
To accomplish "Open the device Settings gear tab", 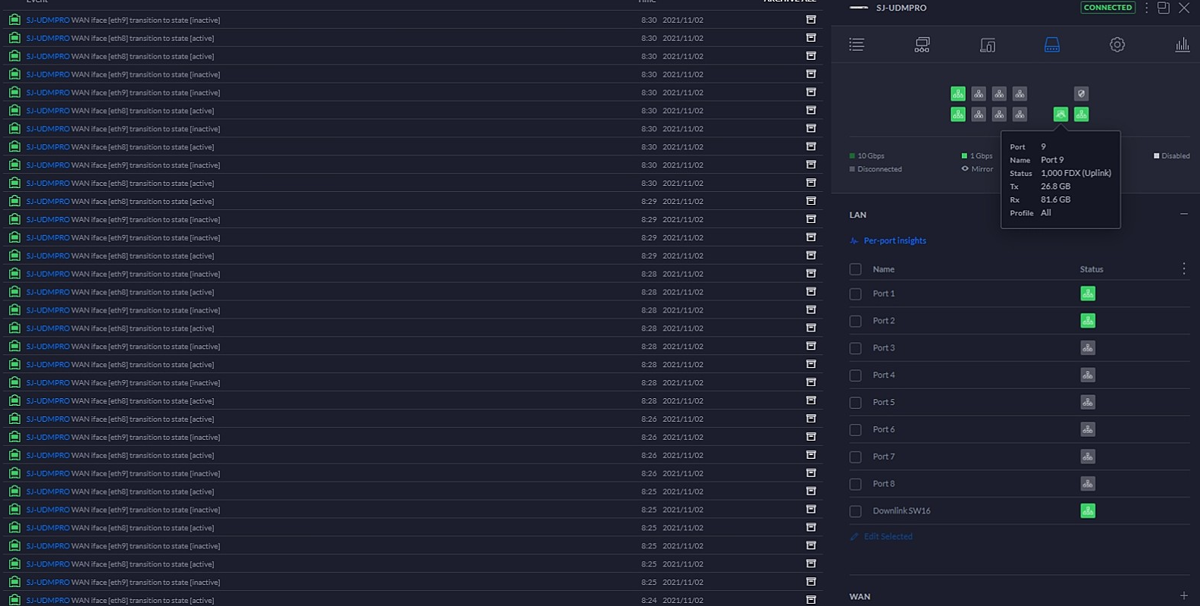I will (1117, 45).
